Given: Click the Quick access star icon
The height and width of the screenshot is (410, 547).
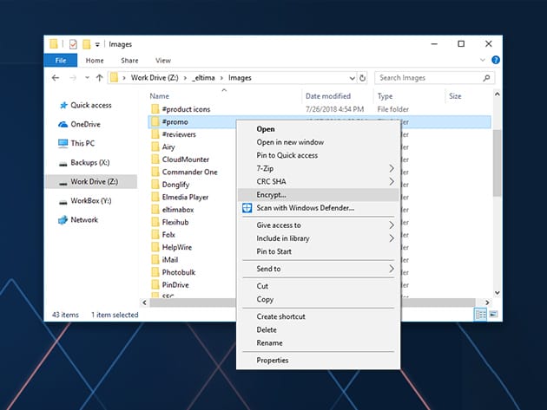Looking at the screenshot, I should pos(63,106).
